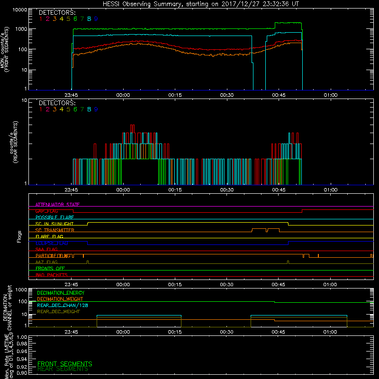
Task: Click the 00:15 tick under Flags panel
Action: pos(175,285)
